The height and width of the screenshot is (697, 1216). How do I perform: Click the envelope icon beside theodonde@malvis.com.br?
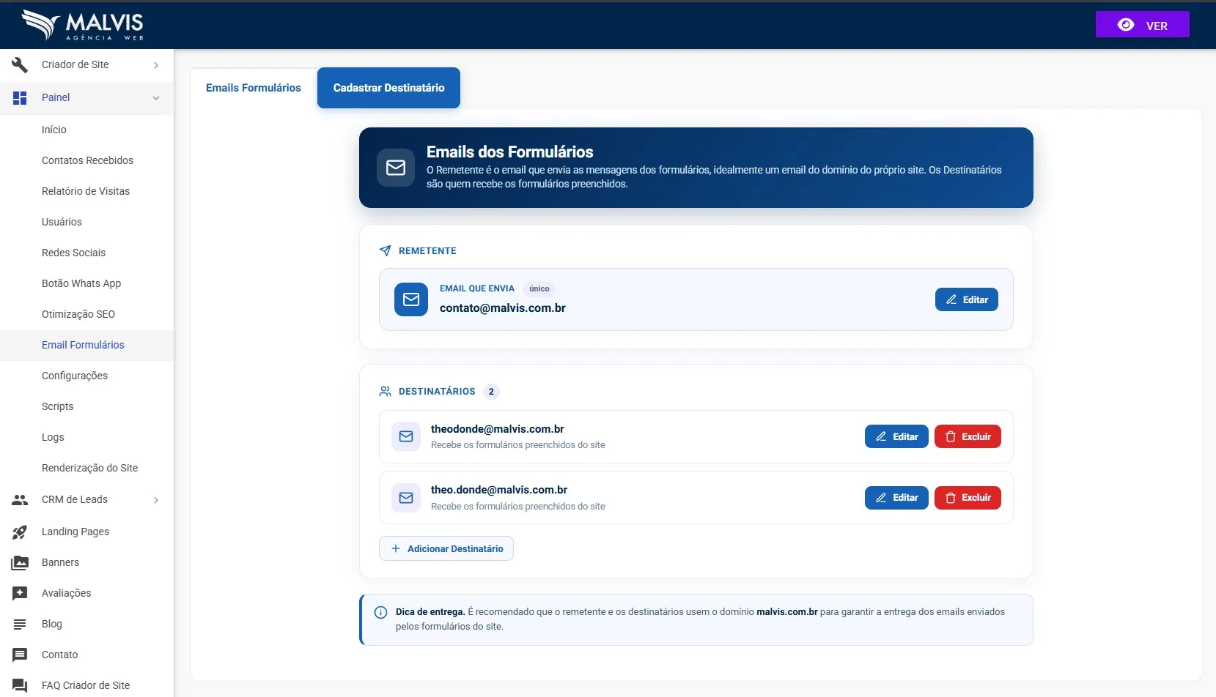[x=406, y=436]
